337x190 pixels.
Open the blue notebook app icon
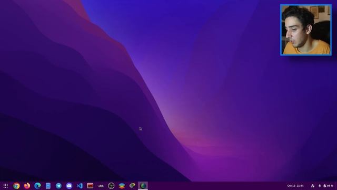(48, 186)
